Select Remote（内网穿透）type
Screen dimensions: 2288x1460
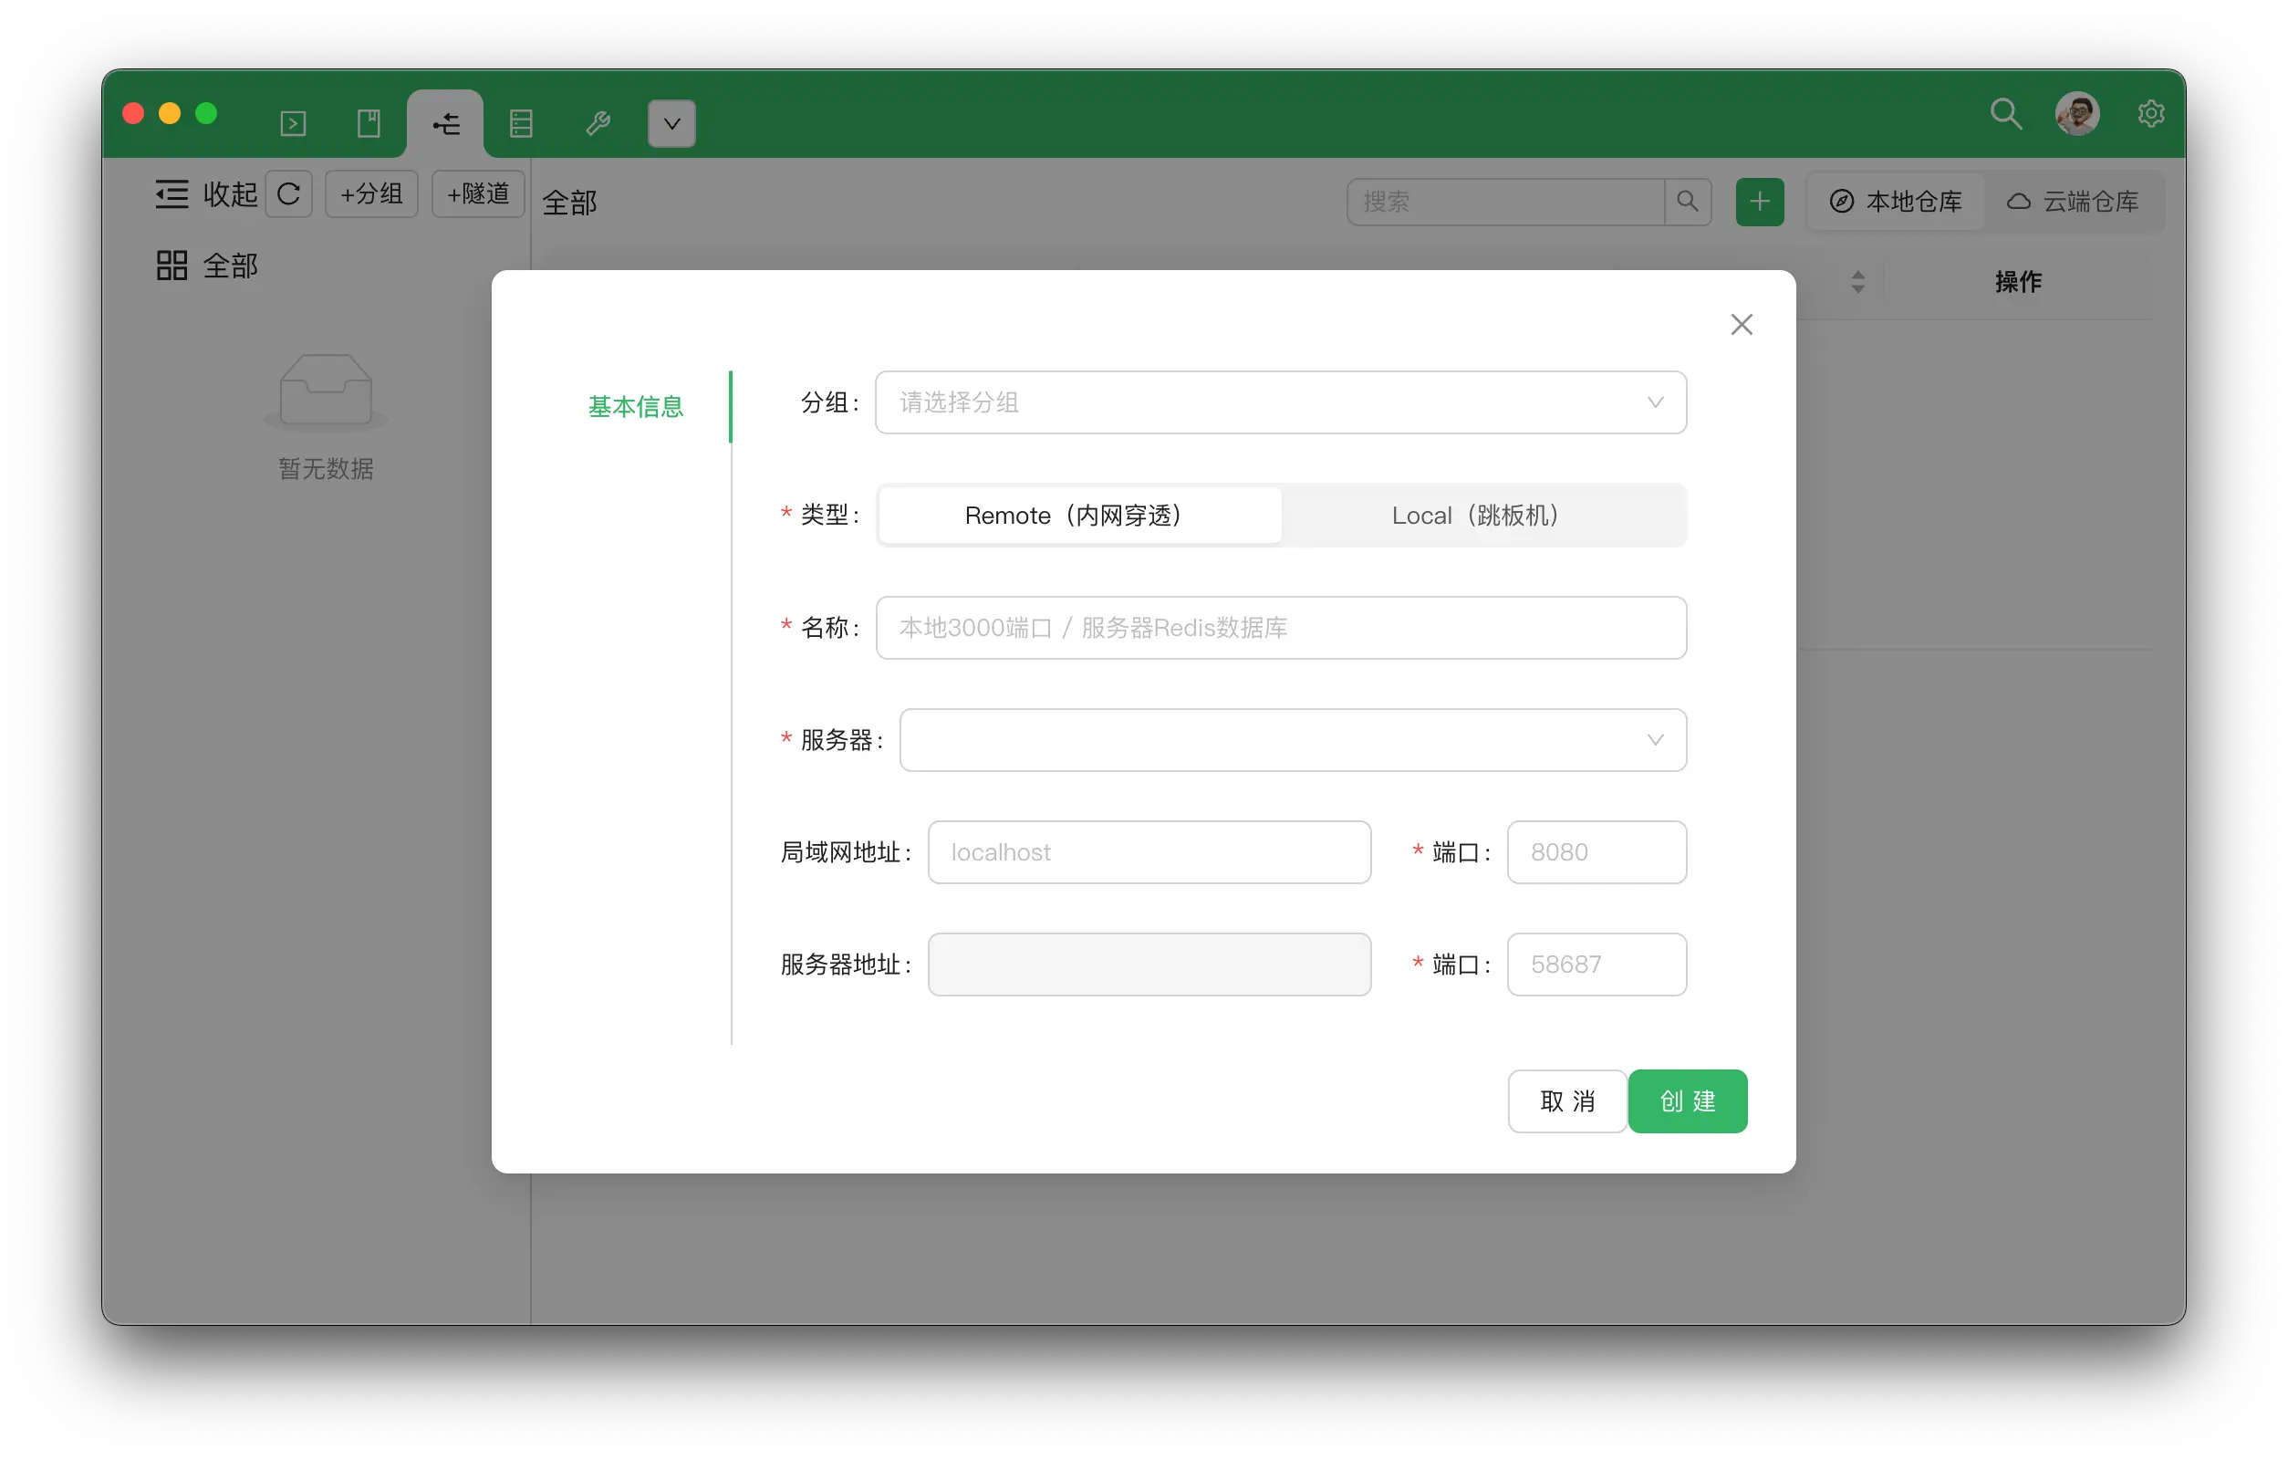pos(1079,516)
